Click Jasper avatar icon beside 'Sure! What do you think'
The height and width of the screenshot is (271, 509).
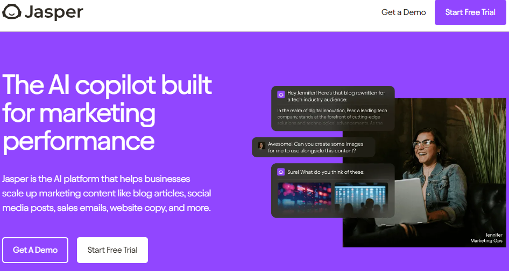[281, 172]
